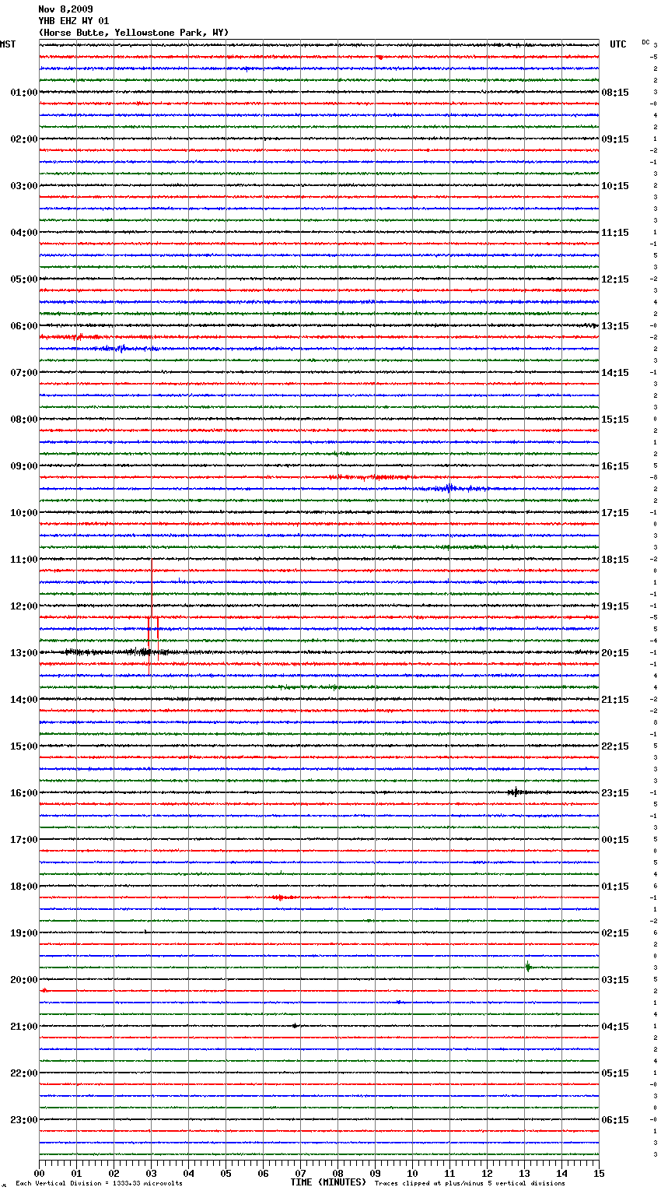Click the date text "Nov 8,2009"
Image resolution: width=661 pixels, height=1194 pixels.
tap(65, 9)
